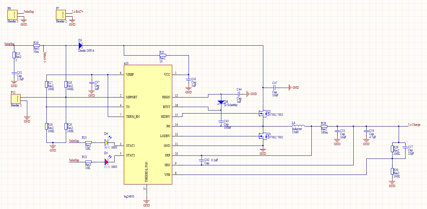Click the bq24650 part name text
This screenshot has height=209, width=427.
tap(129, 196)
